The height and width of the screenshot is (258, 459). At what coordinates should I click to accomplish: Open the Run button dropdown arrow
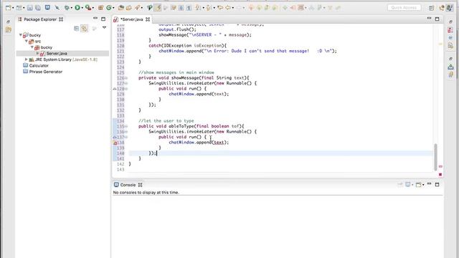point(82,8)
